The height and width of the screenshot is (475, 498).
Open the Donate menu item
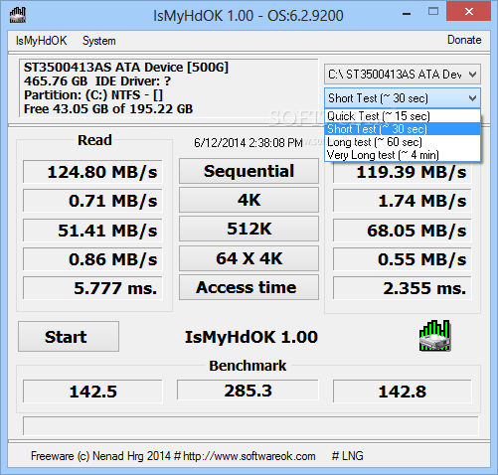pyautogui.click(x=464, y=40)
